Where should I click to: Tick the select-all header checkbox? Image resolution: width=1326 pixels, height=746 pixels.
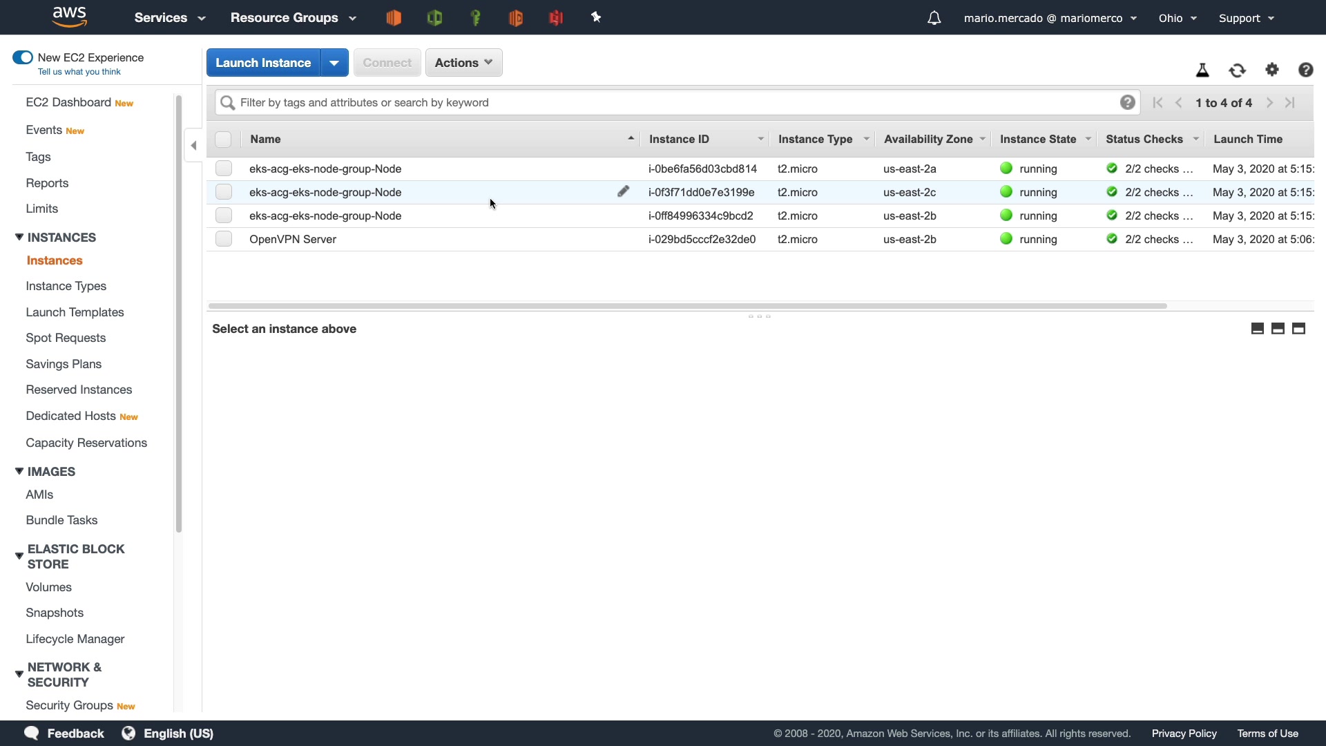223,140
